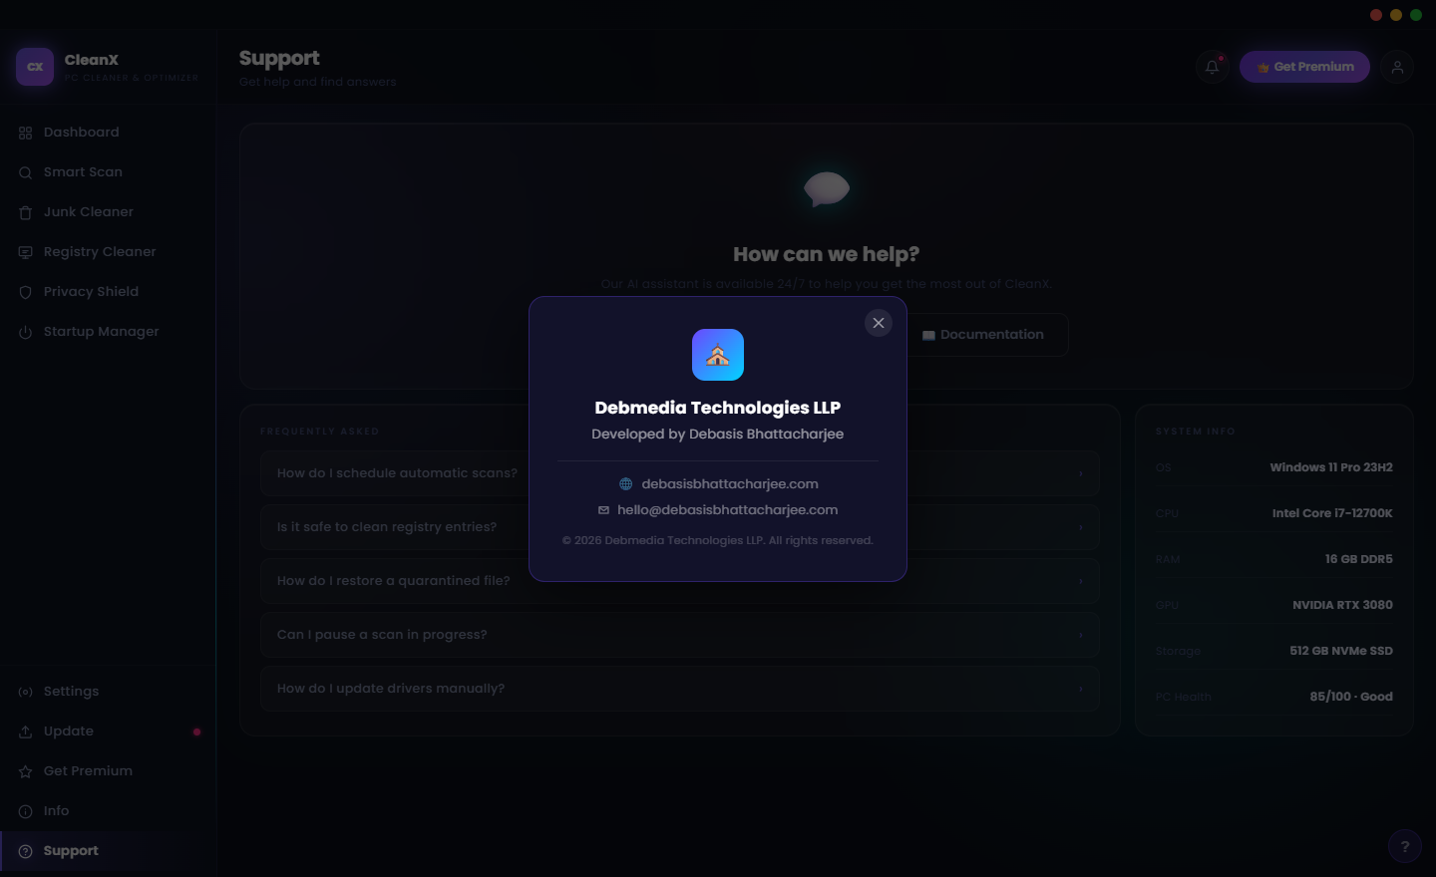Click the Startup Manager power icon
Image resolution: width=1436 pixels, height=877 pixels.
click(26, 332)
